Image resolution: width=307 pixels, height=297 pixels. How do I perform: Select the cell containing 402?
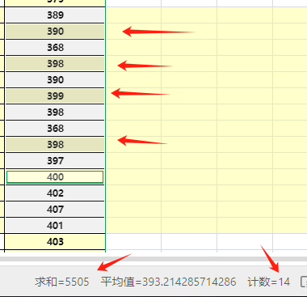coord(55,193)
